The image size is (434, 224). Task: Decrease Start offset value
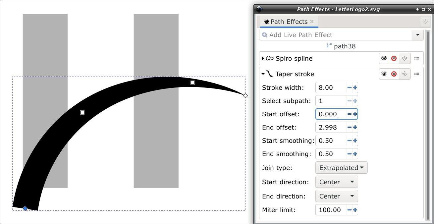pyautogui.click(x=349, y=114)
